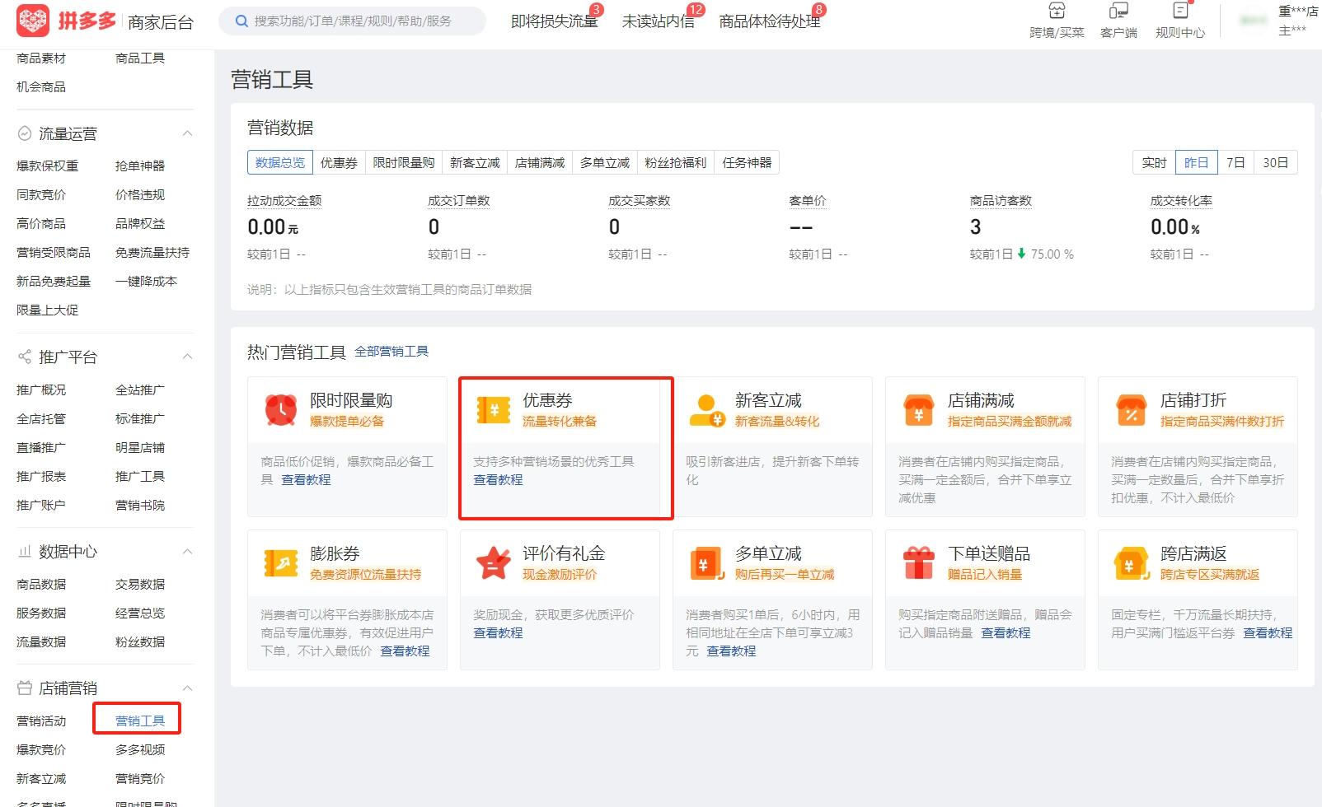Select the 店铺打折 discount icon

[1130, 409]
